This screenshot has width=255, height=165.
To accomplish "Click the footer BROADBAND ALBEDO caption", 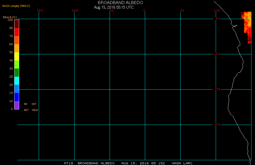I will (x=96, y=163).
